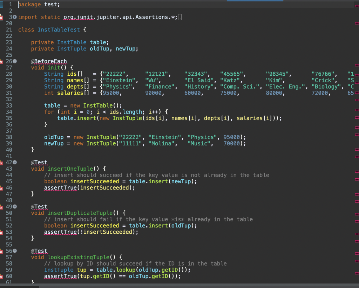The width and height of the screenshot is (359, 288).
Task: Place cursor on InstTableTest class name
Action: 59,30
